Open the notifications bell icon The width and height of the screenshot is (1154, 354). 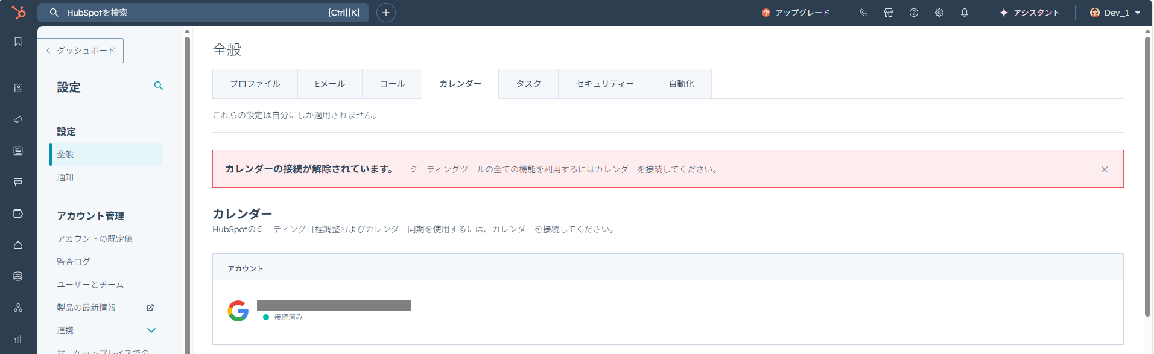(965, 13)
